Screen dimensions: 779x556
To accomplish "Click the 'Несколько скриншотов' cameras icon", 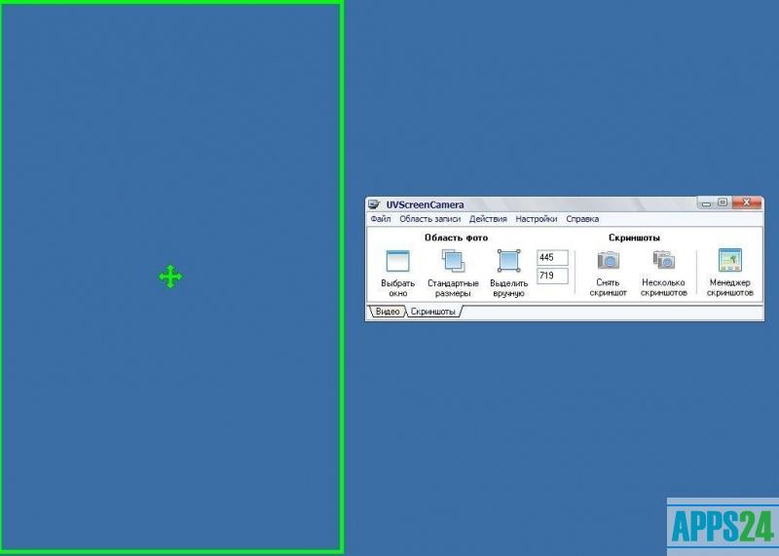I will click(x=664, y=260).
